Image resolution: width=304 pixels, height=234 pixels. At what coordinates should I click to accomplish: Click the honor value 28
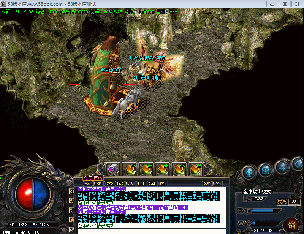click(294, 202)
